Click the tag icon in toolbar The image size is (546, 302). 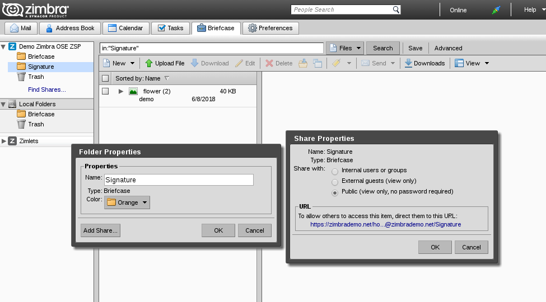(336, 63)
